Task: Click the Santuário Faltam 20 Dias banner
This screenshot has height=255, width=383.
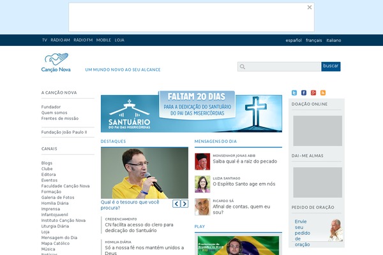Action: click(191, 112)
